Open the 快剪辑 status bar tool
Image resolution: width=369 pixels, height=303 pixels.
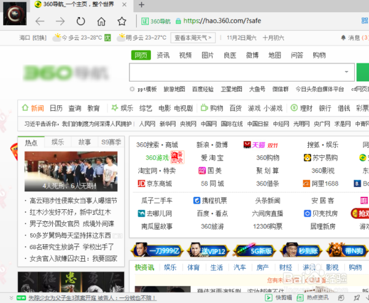[x=279, y=297]
